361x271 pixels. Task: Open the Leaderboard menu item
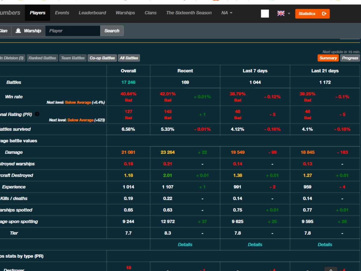click(x=92, y=13)
